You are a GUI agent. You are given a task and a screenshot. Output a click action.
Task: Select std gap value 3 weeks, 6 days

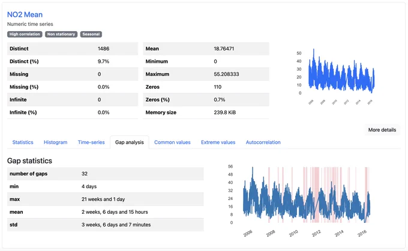(116, 225)
